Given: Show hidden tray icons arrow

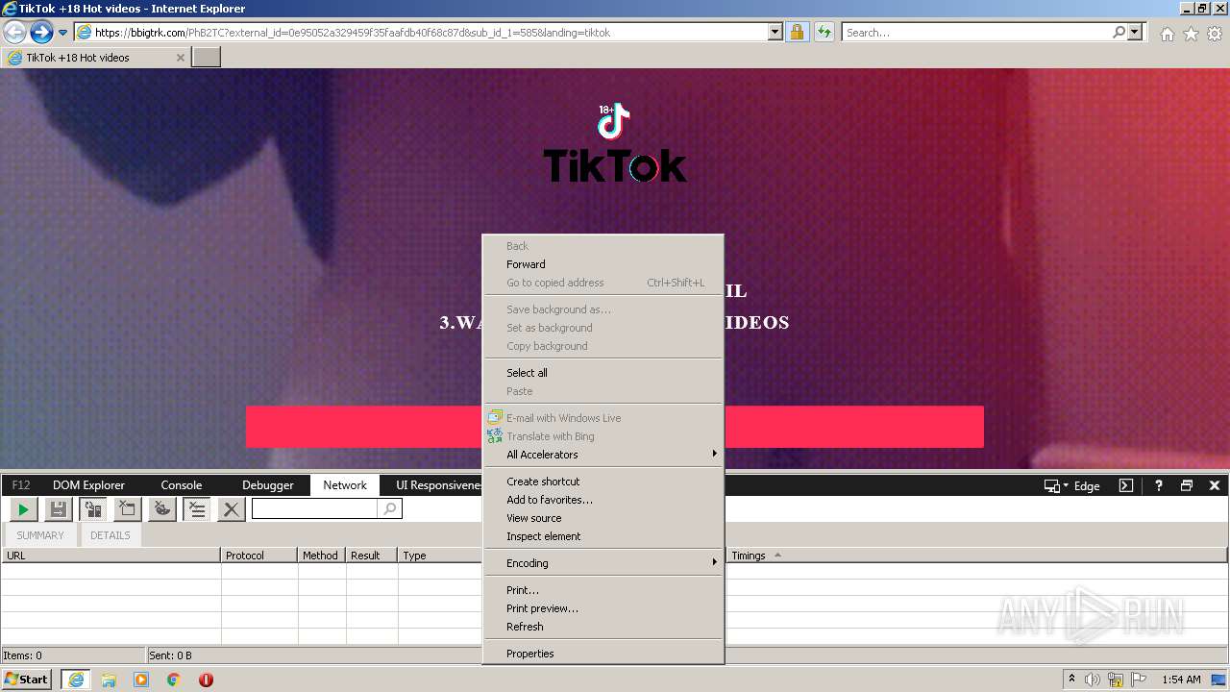Looking at the screenshot, I should click(1071, 679).
